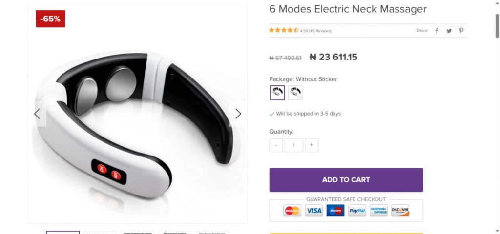Click the quantity input field
The width and height of the screenshot is (500, 234).
click(294, 145)
